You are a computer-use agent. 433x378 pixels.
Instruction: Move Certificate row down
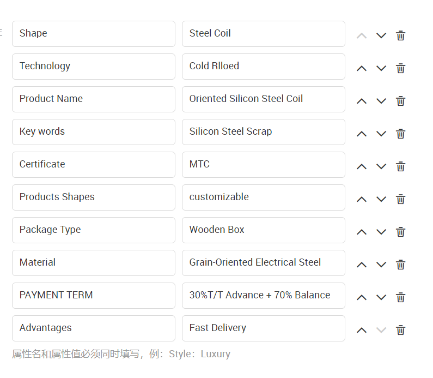click(x=381, y=166)
